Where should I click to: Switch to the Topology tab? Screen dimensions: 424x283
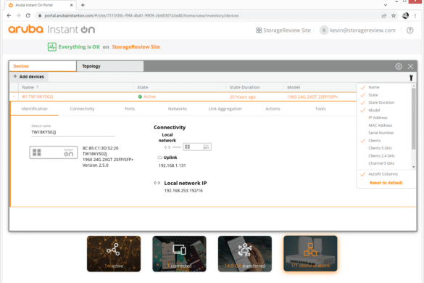[109, 66]
